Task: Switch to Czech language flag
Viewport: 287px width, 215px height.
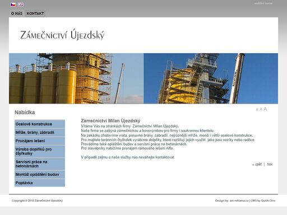Action: (13, 4)
